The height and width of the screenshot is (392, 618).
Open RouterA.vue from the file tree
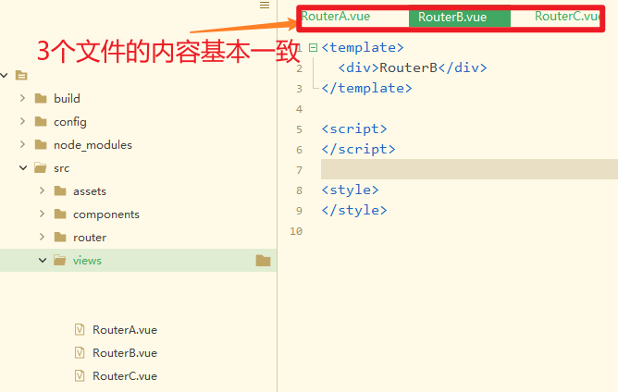coord(125,330)
